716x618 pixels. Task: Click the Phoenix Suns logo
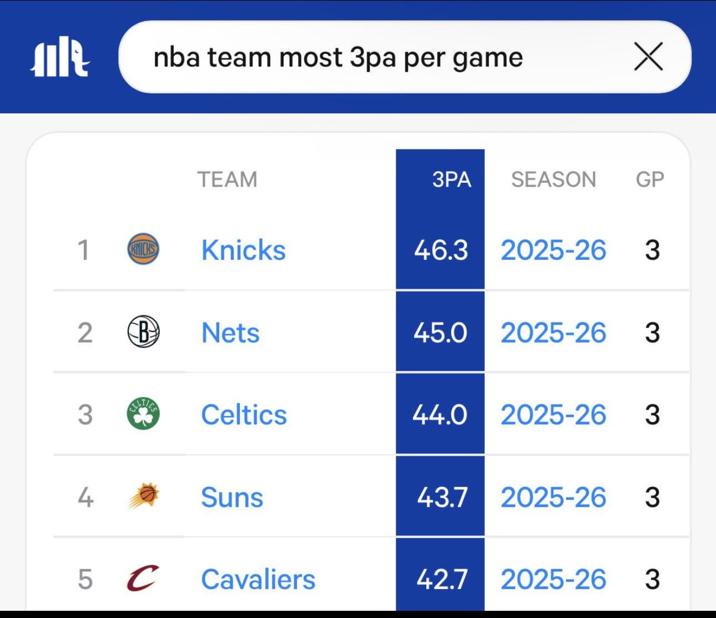tap(143, 496)
